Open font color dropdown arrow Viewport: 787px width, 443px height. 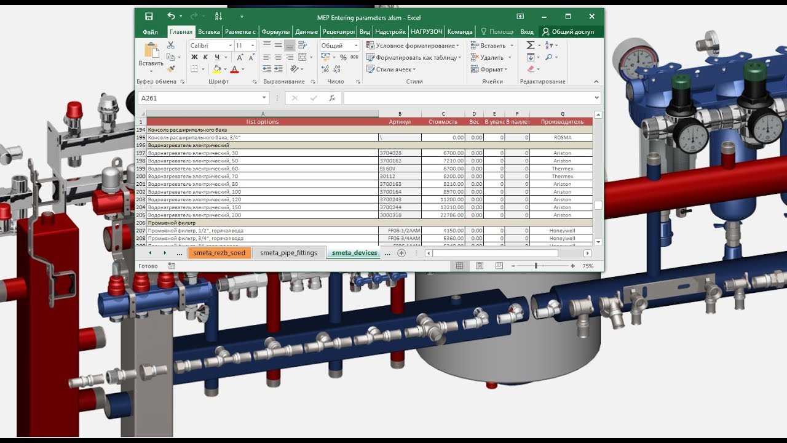(x=242, y=70)
